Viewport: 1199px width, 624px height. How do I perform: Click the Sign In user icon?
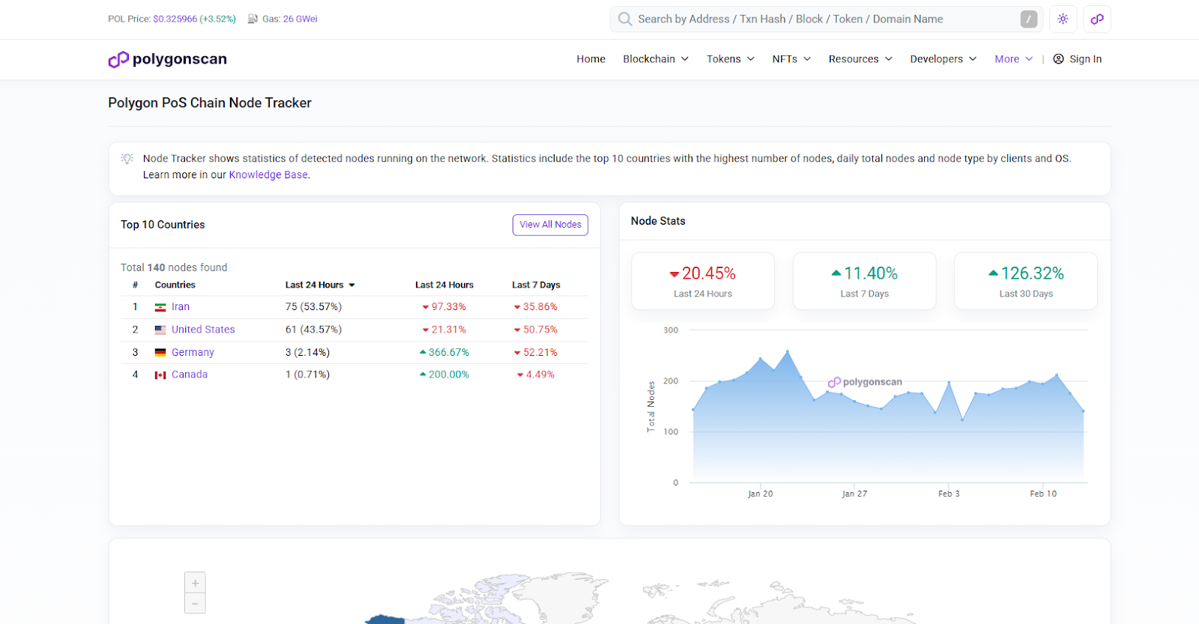(1058, 59)
